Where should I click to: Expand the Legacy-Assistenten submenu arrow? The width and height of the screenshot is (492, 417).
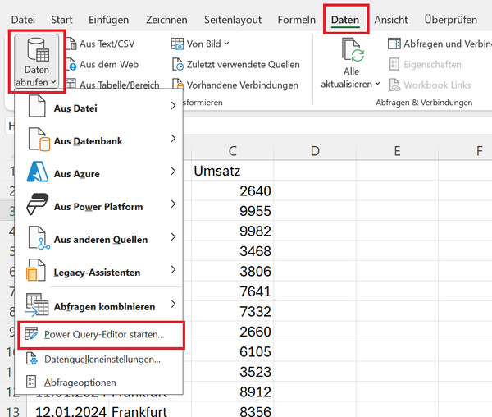[173, 269]
